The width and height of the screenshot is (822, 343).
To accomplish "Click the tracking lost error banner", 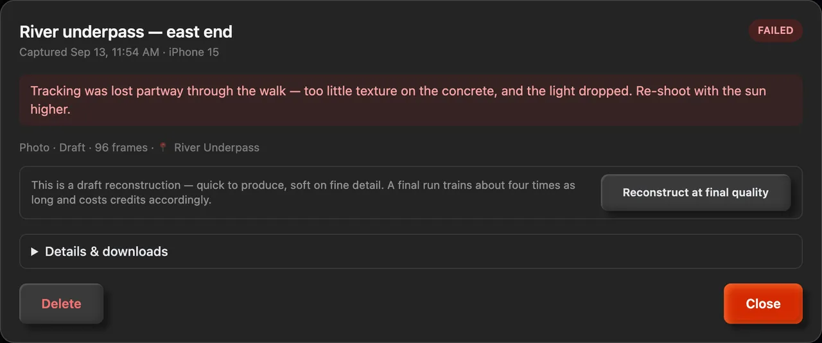I will click(x=411, y=100).
